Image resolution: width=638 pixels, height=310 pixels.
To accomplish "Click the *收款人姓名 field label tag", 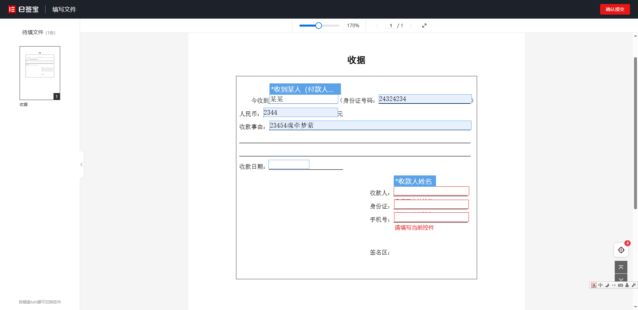I will 415,181.
